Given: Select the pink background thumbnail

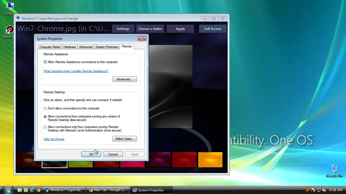Looking at the screenshot, I should [x=132, y=164].
